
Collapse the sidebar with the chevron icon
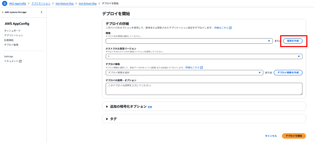[42, 12]
